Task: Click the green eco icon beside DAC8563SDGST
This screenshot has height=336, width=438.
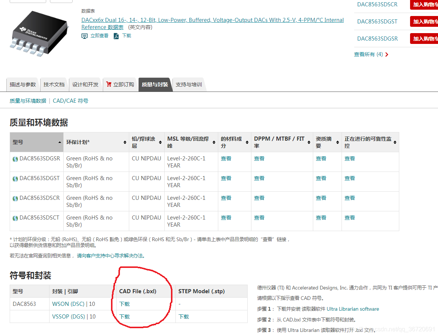Action: [15, 179]
